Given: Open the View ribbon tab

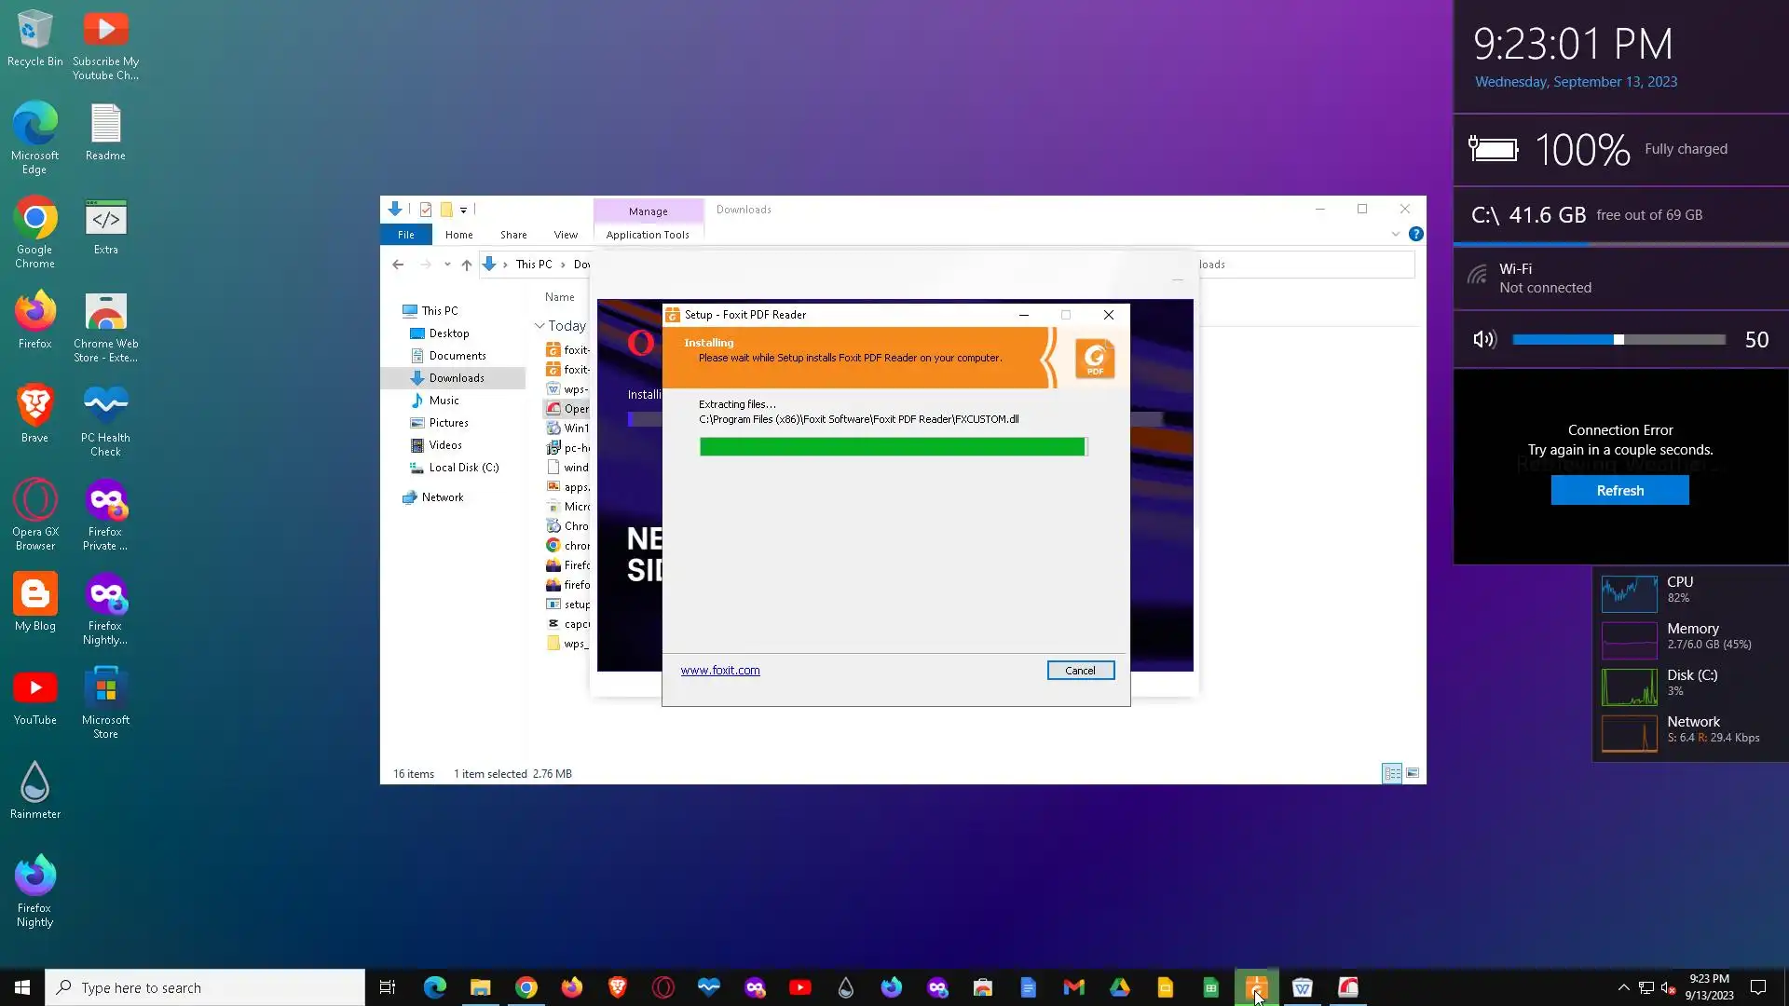Looking at the screenshot, I should click(566, 235).
